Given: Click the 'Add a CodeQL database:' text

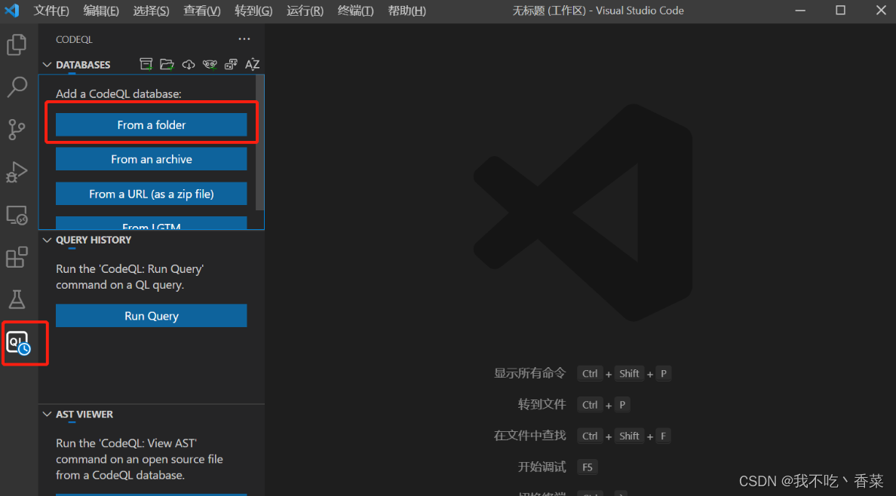Looking at the screenshot, I should (118, 93).
